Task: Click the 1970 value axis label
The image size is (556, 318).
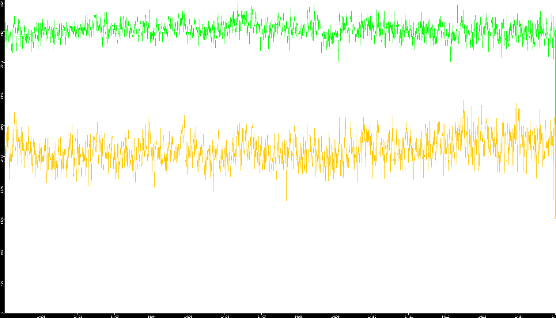Action: [x=2, y=189]
